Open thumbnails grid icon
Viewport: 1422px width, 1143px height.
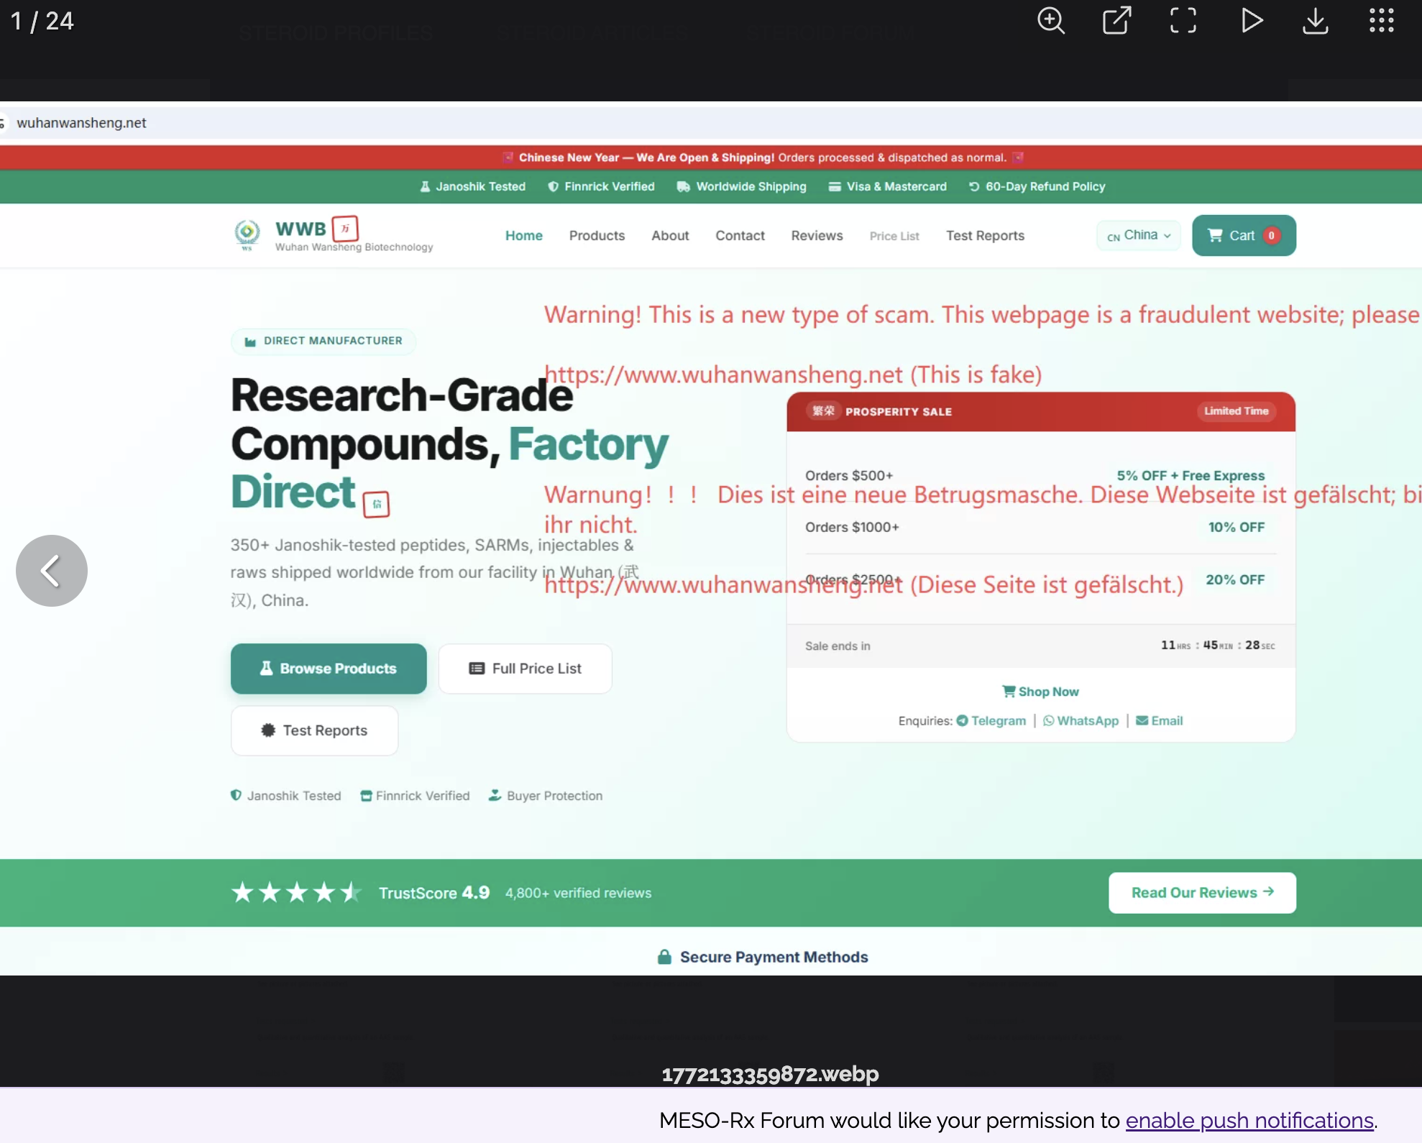tap(1381, 21)
